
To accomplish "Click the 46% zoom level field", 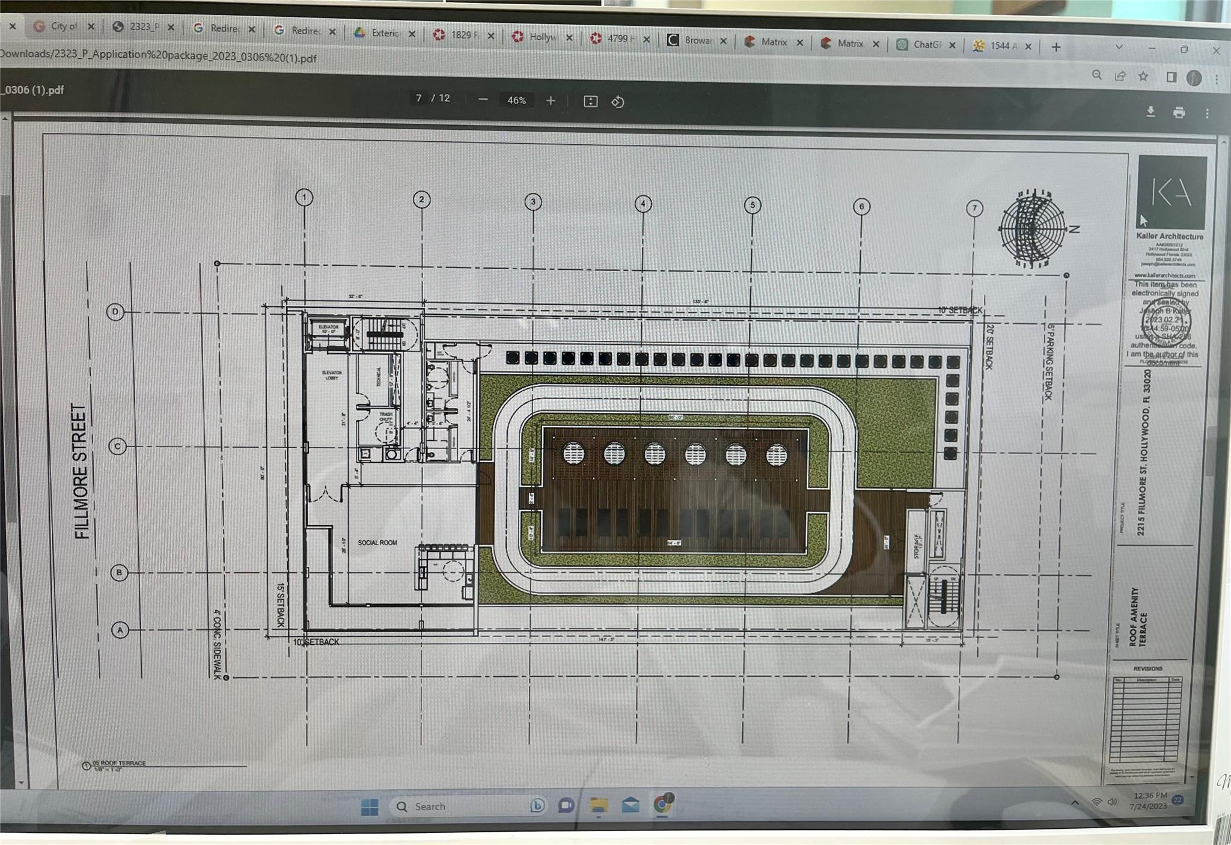I will click(516, 100).
